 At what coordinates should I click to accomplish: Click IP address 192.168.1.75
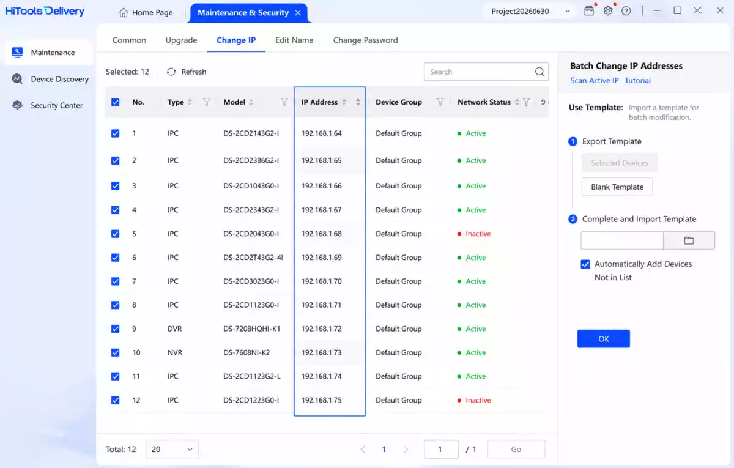(x=321, y=400)
